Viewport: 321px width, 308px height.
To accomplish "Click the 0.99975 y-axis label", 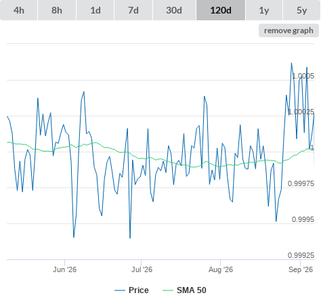I will (x=301, y=183).
